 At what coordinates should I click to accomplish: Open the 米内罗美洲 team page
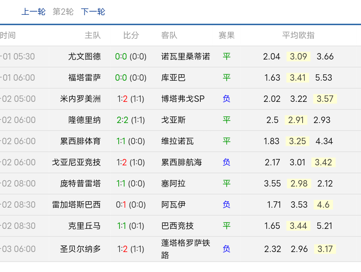tap(80, 99)
